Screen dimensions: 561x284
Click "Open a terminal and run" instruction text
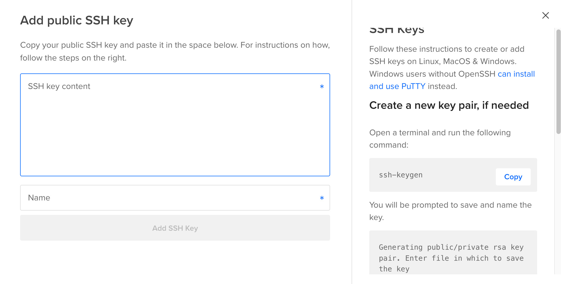coord(440,139)
